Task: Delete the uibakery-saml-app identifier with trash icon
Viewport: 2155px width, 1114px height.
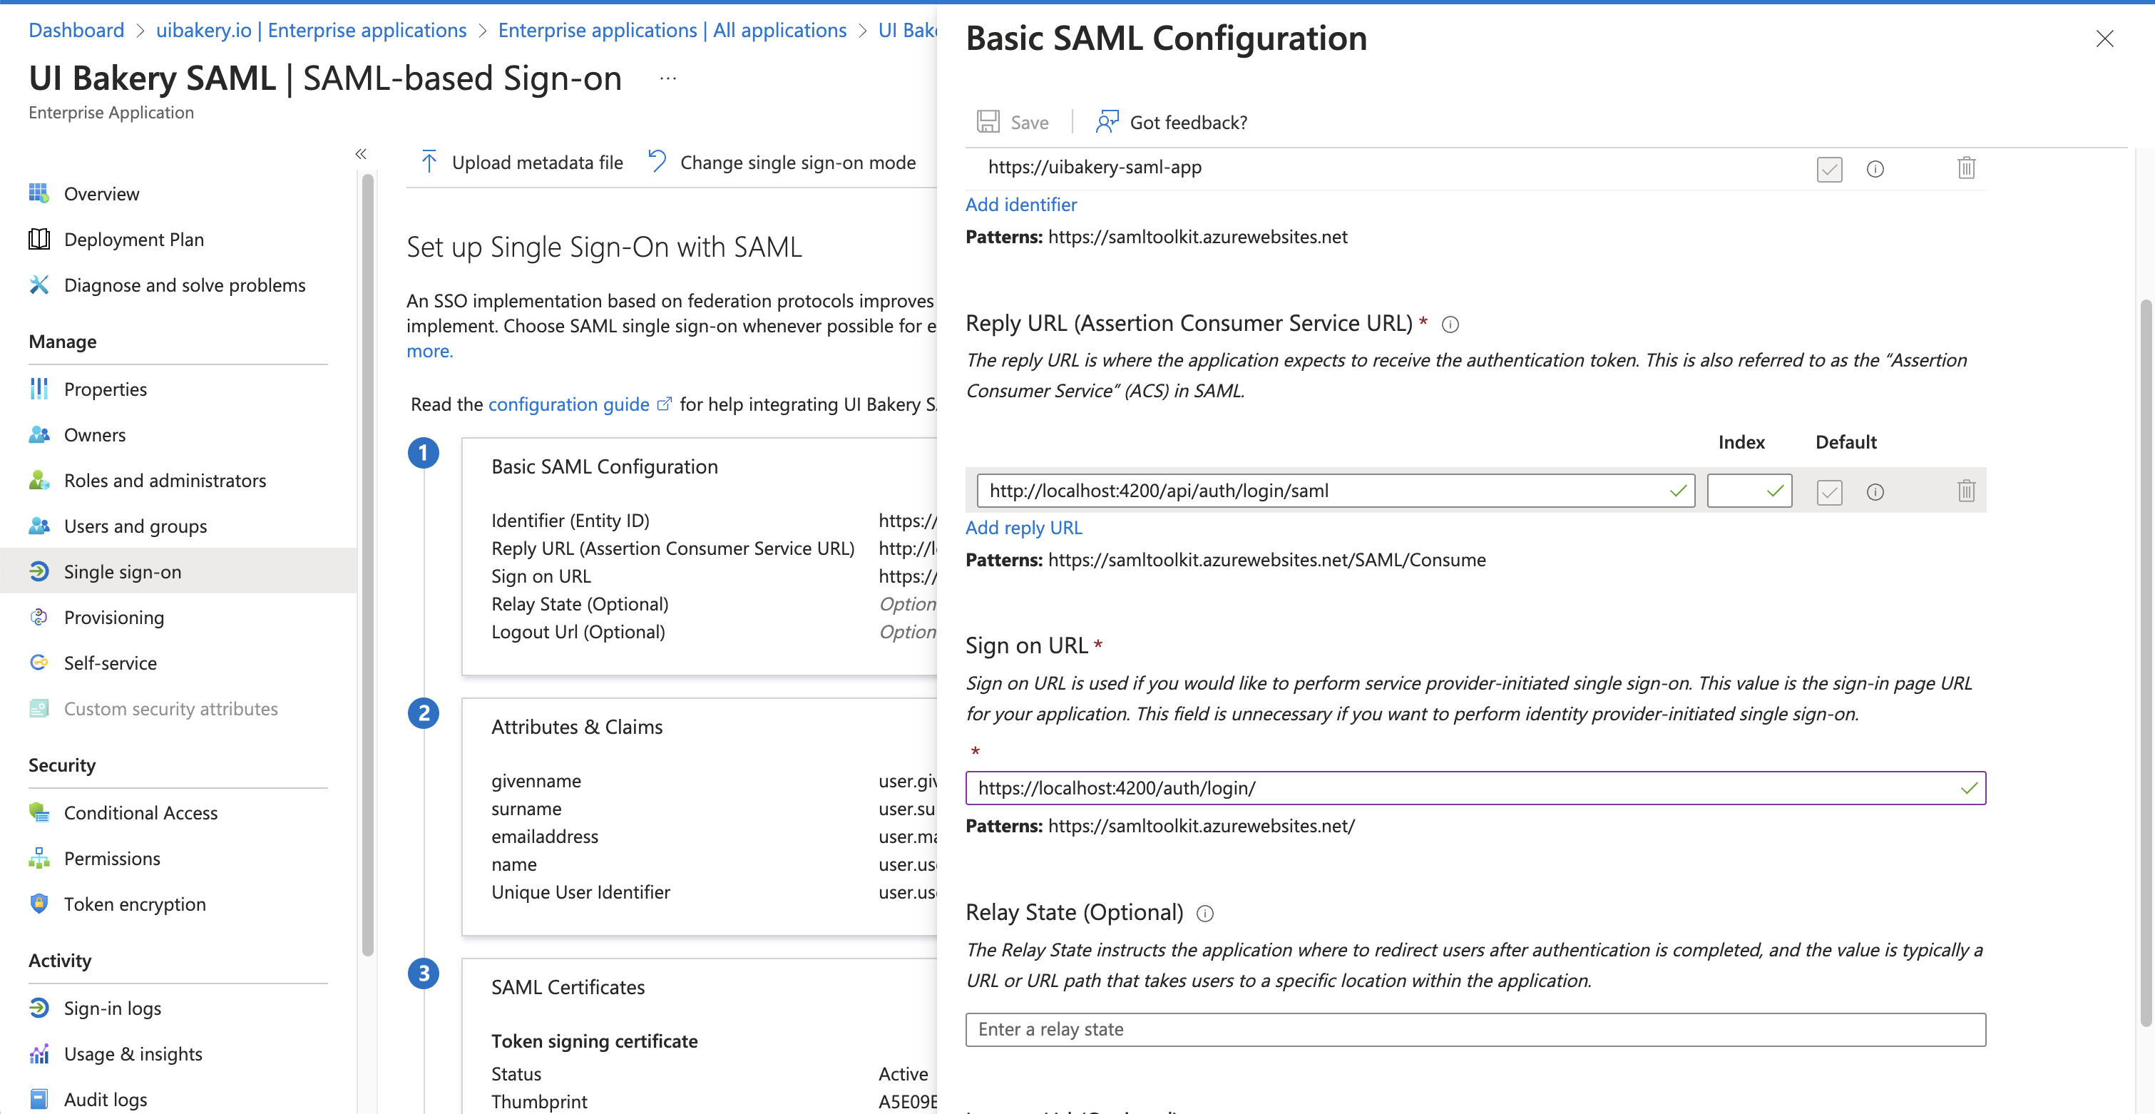Action: coord(1966,168)
